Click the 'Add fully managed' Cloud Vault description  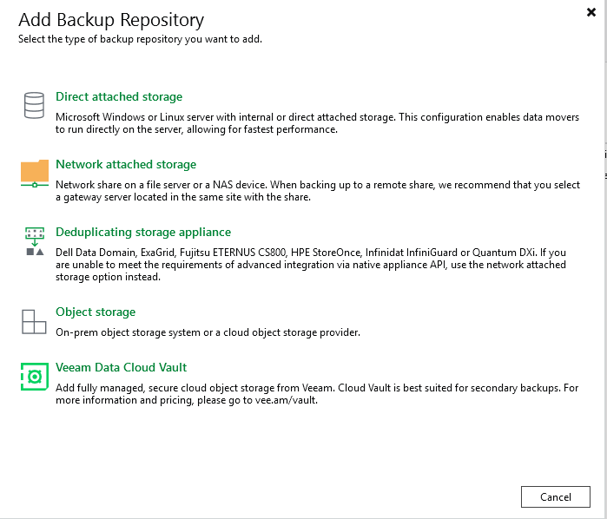click(x=317, y=394)
